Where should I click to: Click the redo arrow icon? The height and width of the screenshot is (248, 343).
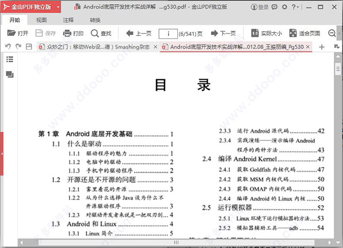pyautogui.click(x=18, y=46)
